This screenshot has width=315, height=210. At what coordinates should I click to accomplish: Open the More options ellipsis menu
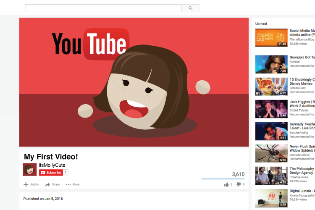click(x=68, y=184)
